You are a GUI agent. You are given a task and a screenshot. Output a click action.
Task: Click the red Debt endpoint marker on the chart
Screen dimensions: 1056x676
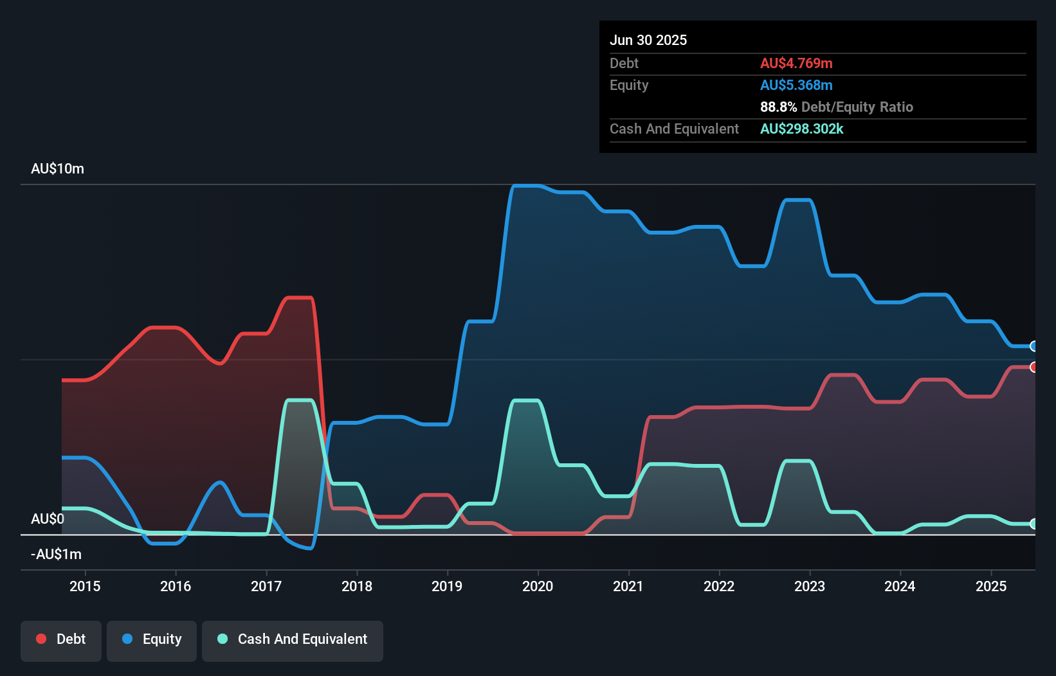[1034, 368]
